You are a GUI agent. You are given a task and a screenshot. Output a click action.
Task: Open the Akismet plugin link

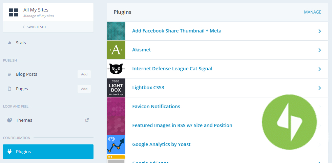coord(142,50)
